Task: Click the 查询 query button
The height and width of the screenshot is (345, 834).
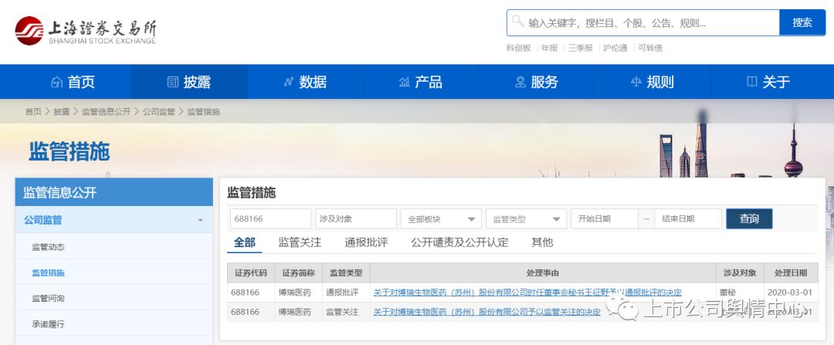Action: [749, 218]
